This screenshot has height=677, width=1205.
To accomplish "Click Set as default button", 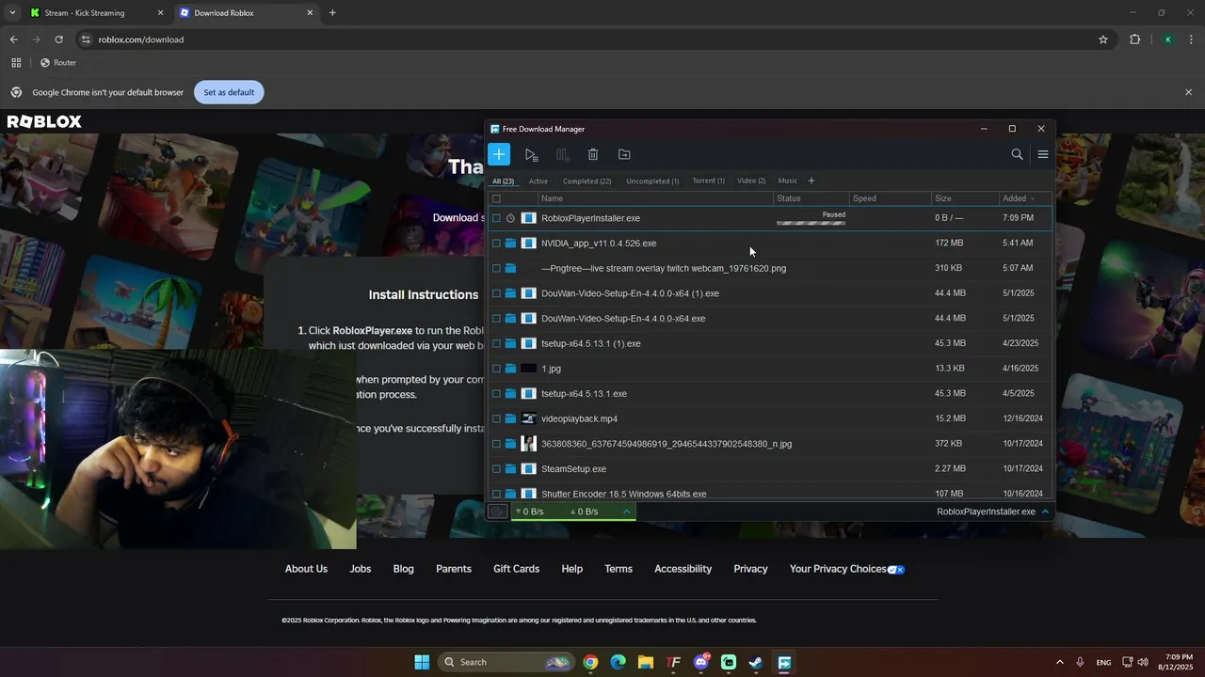I will (x=229, y=92).
